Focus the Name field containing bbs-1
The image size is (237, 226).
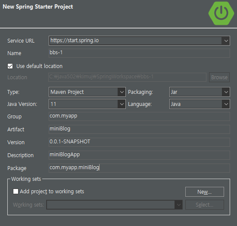139,53
